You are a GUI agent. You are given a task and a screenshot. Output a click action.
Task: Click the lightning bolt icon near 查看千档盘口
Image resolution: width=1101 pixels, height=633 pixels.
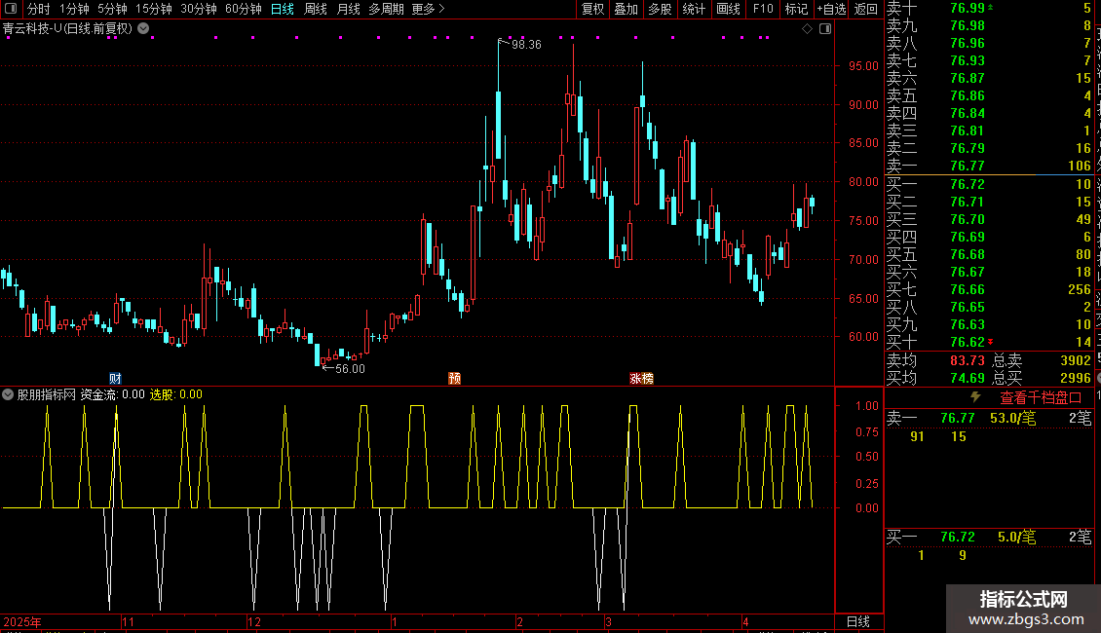tap(975, 397)
